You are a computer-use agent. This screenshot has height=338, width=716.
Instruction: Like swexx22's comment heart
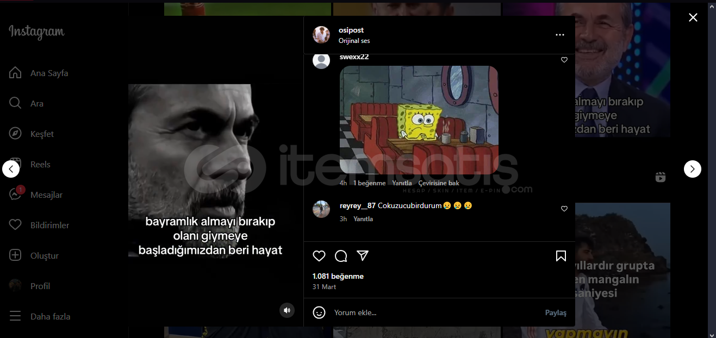click(x=564, y=60)
